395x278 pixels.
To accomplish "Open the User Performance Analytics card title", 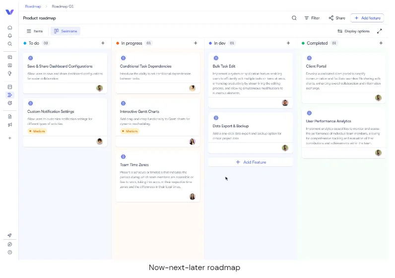I will pyautogui.click(x=329, y=121).
